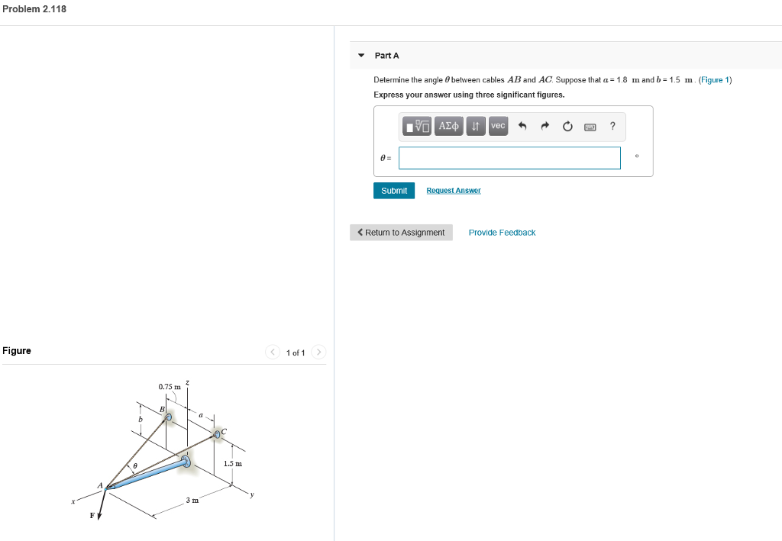
Task: Redo answer edit arrow
Action: tap(544, 126)
